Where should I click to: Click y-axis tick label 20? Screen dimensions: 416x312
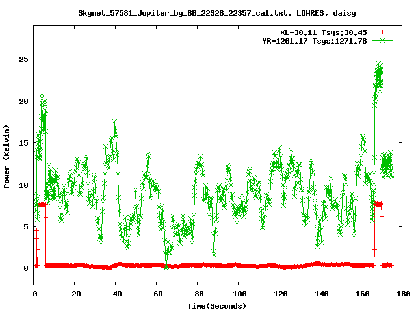23,101
